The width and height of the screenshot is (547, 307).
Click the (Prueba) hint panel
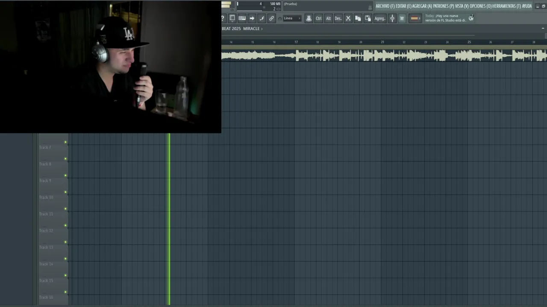(328, 6)
